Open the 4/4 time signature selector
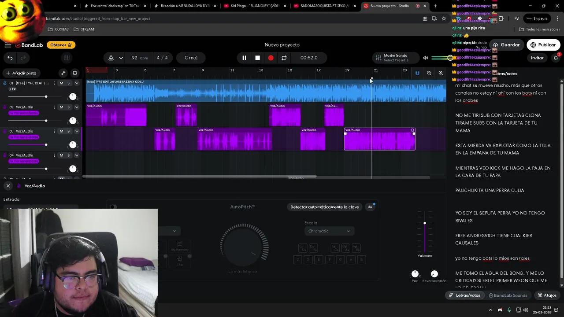 click(x=162, y=58)
